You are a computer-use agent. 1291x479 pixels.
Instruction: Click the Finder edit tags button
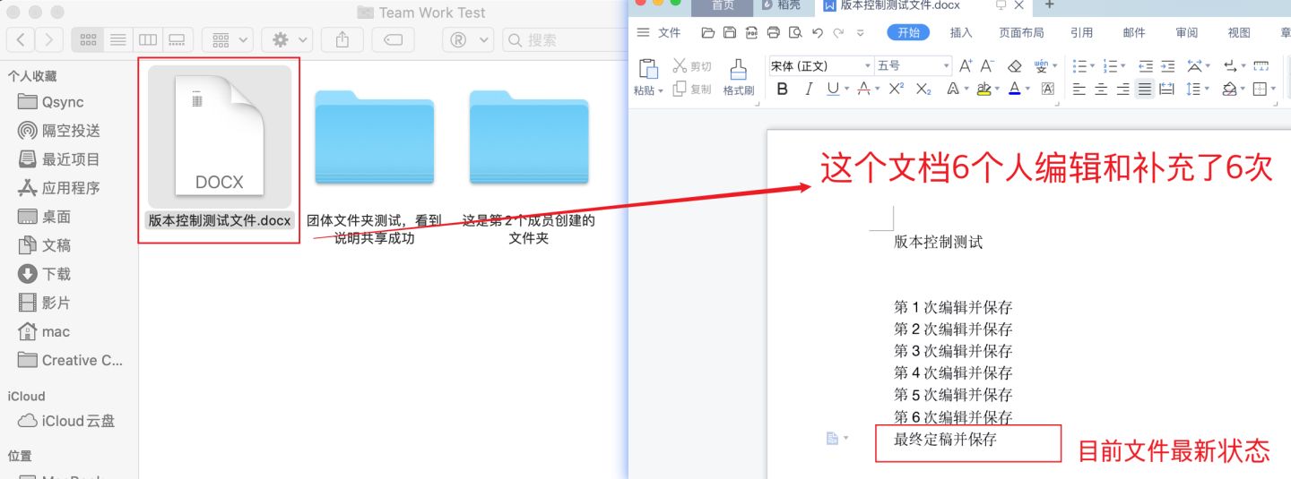pos(393,39)
